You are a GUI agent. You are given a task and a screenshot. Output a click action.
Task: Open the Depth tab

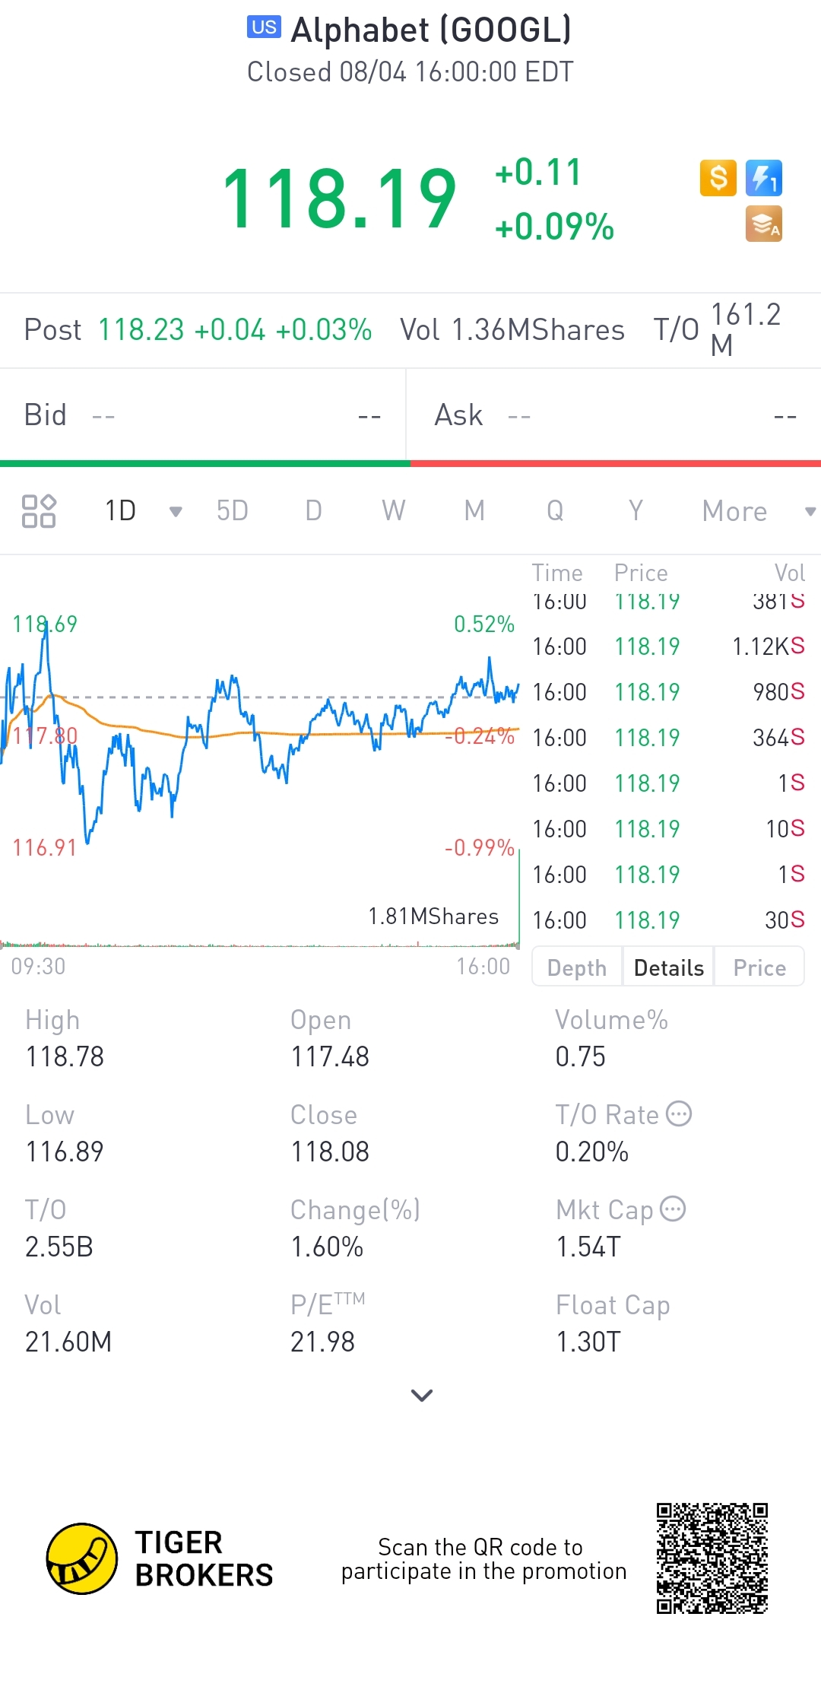tap(577, 967)
